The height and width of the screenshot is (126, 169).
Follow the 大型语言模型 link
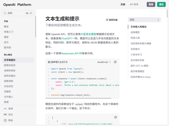click(88, 34)
